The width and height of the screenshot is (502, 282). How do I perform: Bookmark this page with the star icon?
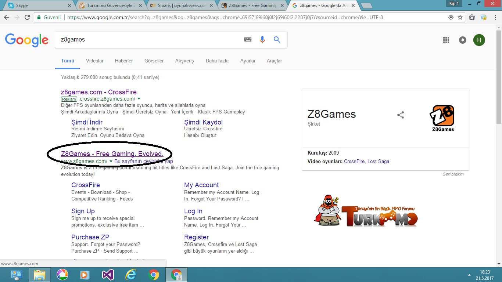[x=460, y=17]
